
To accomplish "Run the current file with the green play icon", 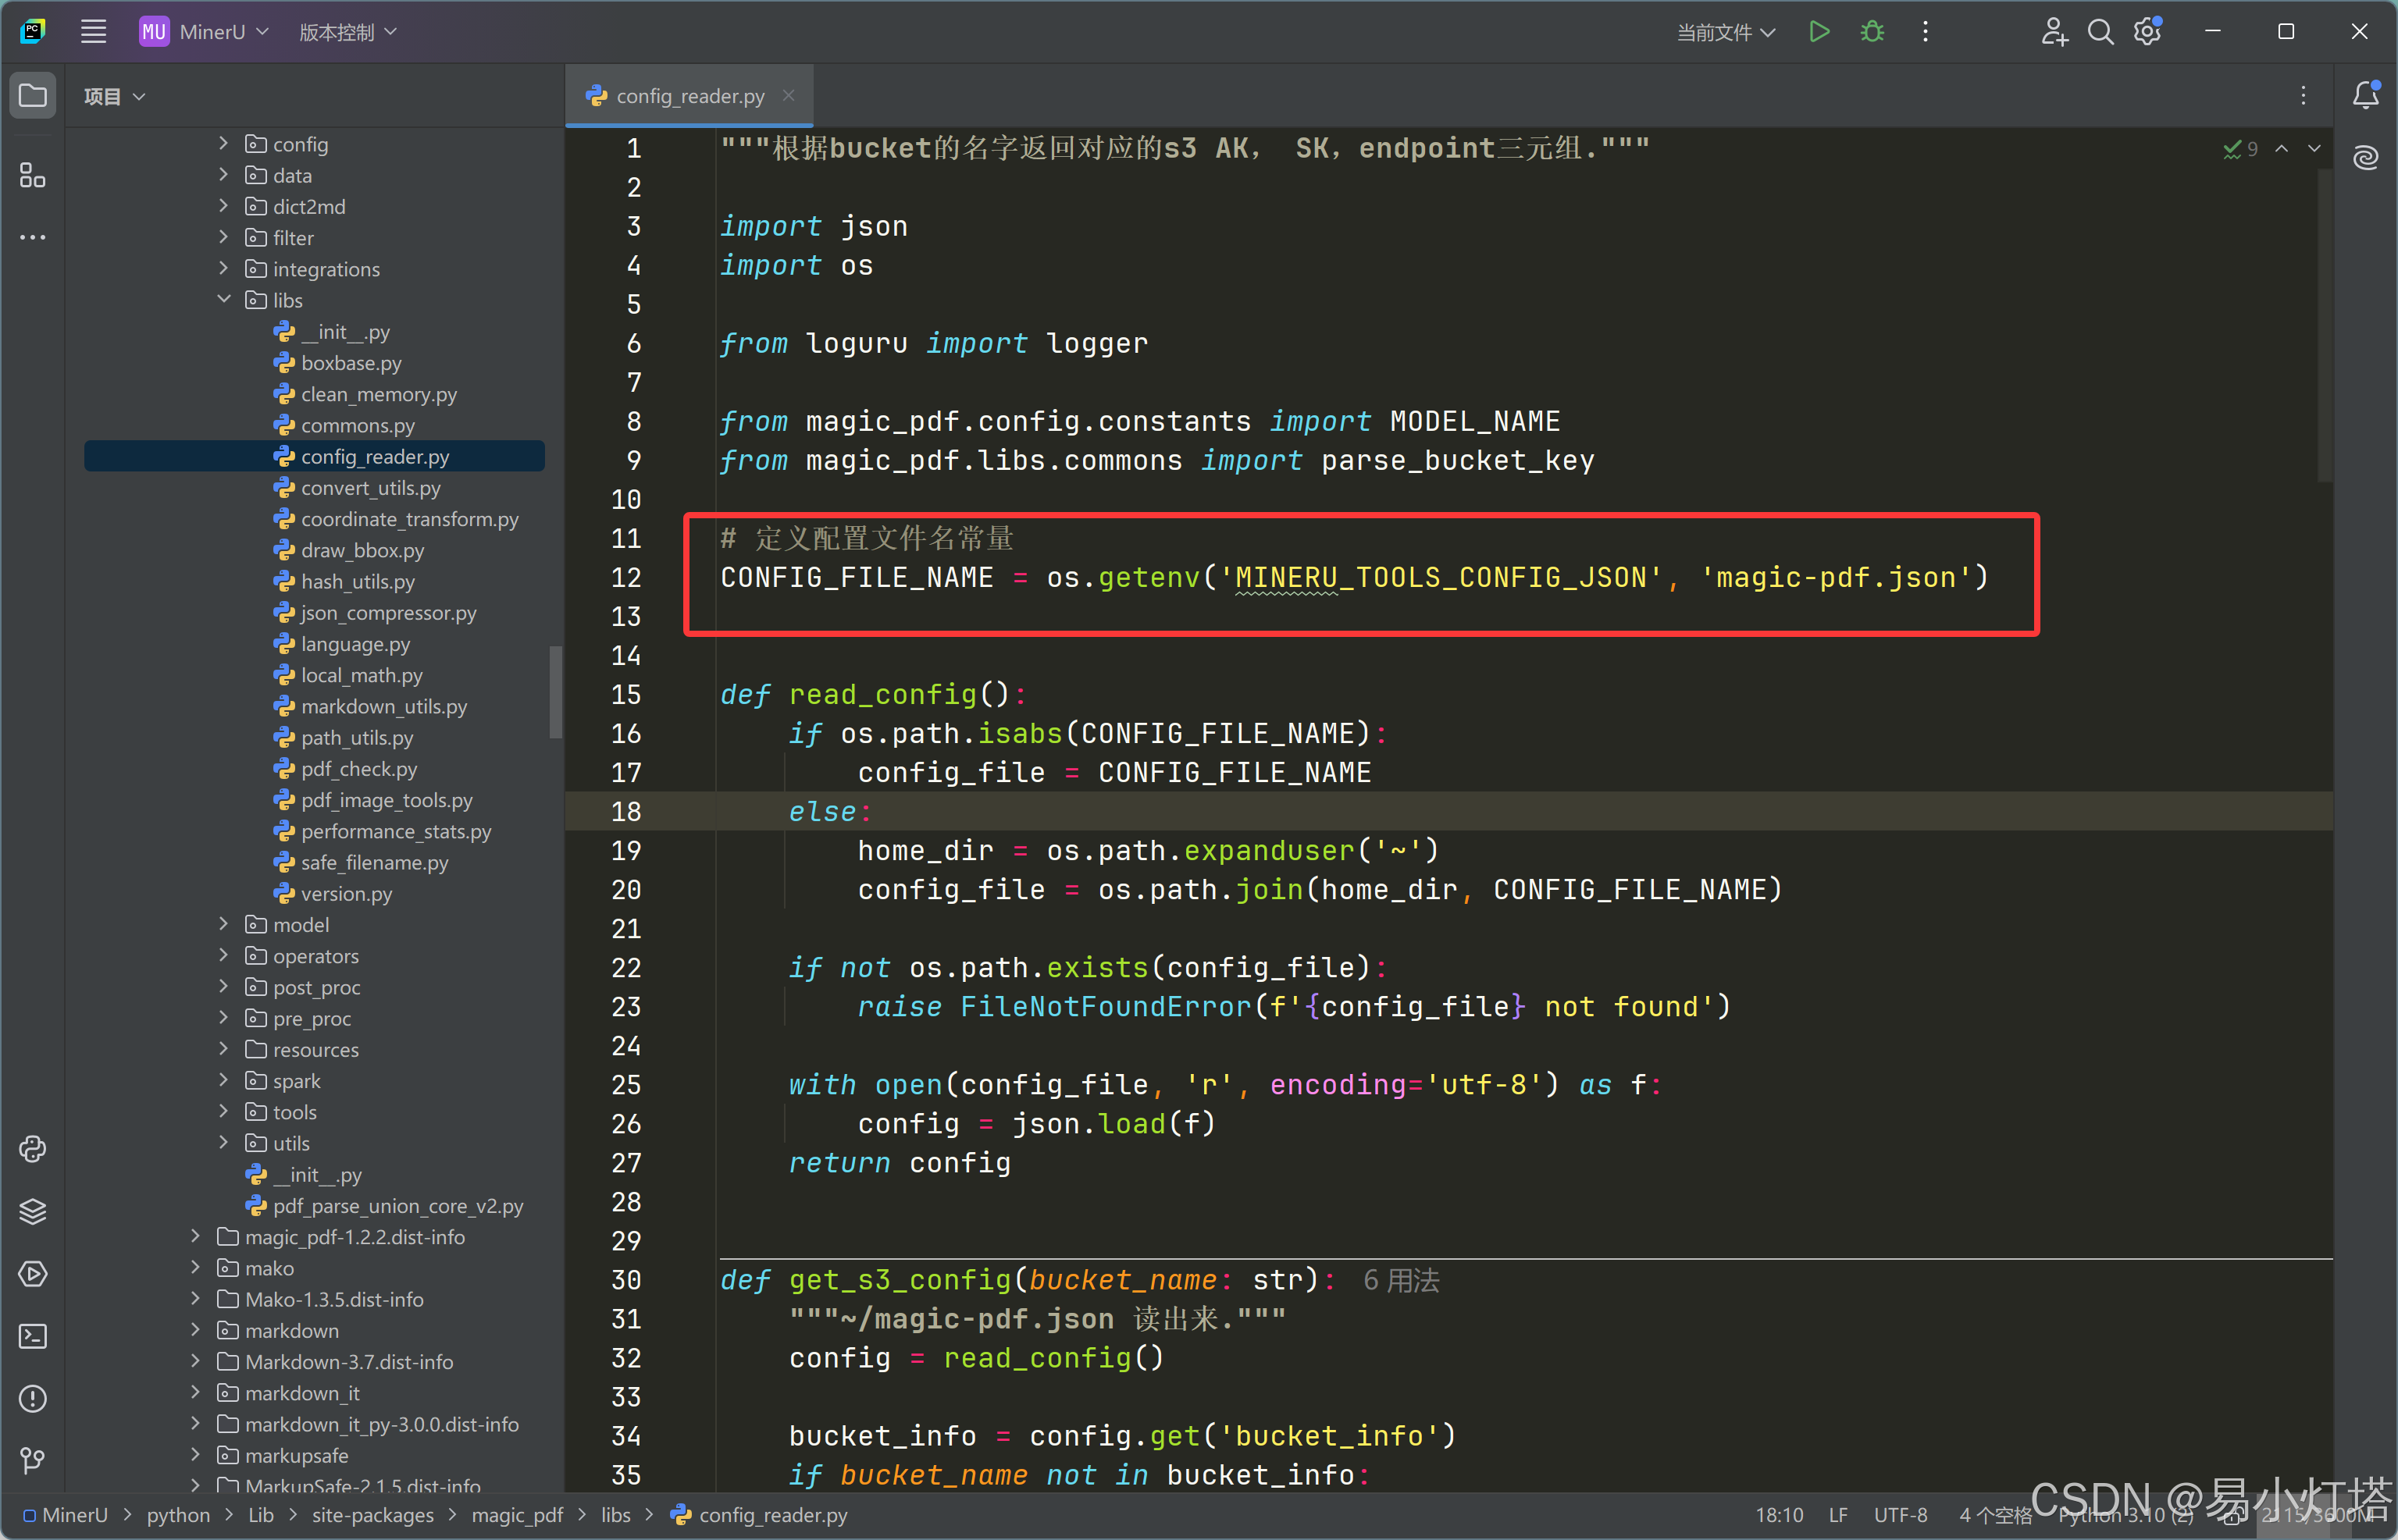I will (x=1819, y=32).
